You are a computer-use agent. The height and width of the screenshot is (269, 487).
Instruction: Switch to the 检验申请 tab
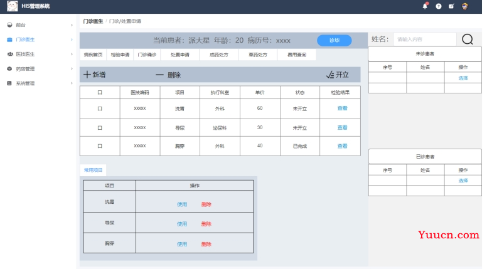coord(120,55)
